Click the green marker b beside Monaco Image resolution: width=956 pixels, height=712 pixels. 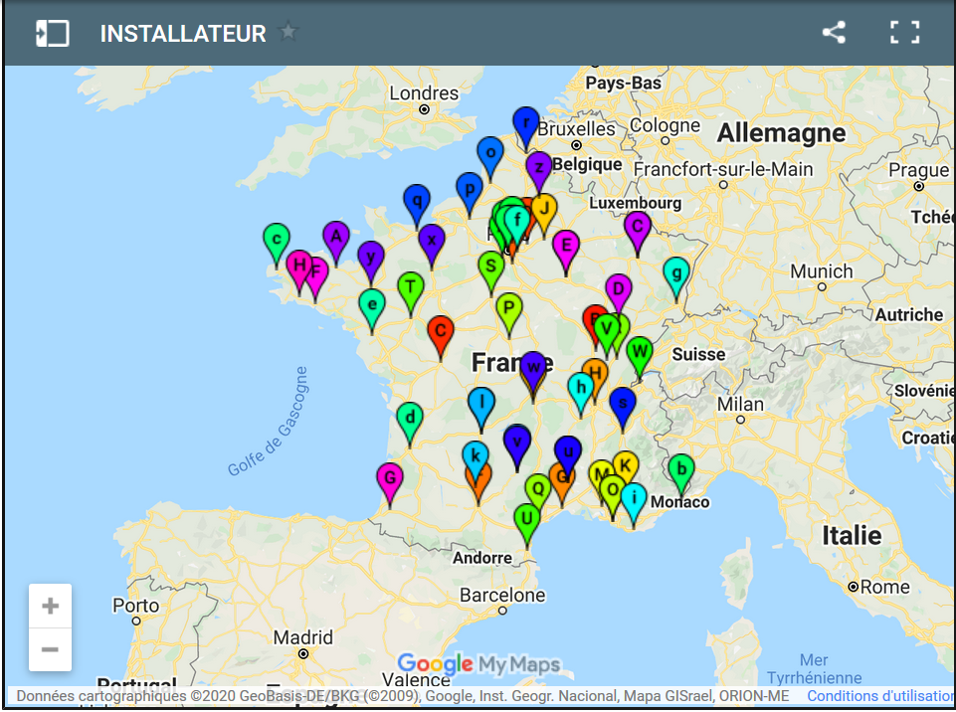tap(680, 469)
